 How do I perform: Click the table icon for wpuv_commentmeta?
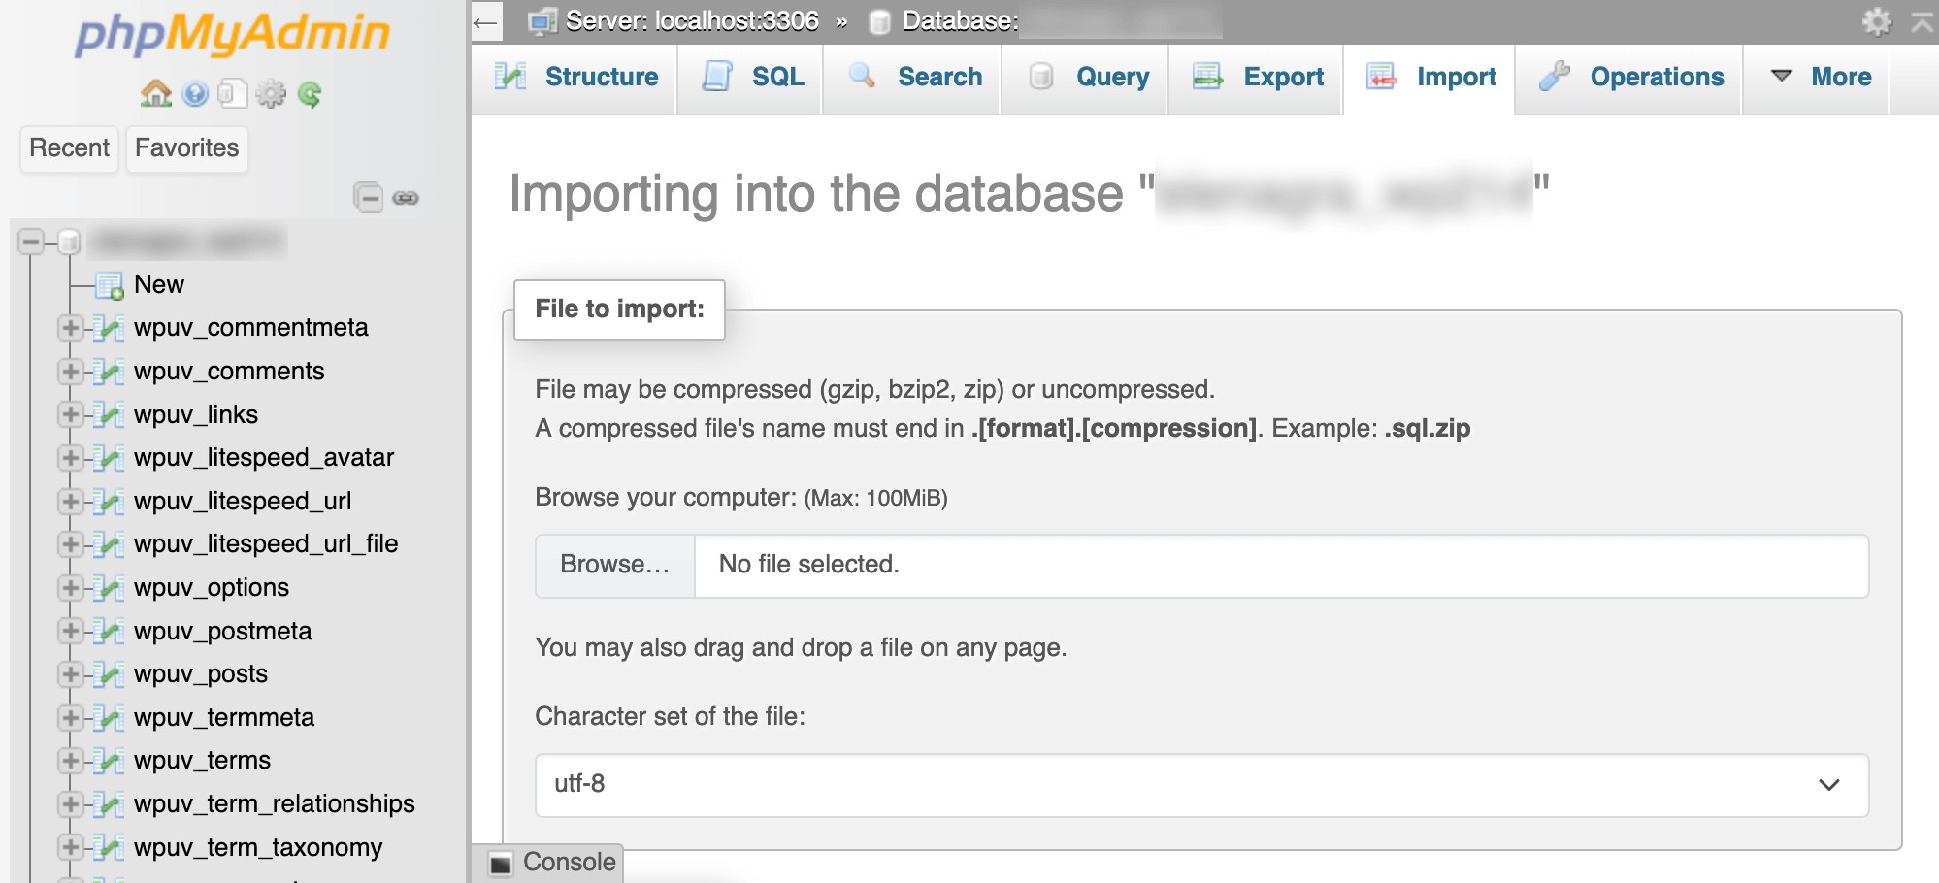pyautogui.click(x=109, y=329)
